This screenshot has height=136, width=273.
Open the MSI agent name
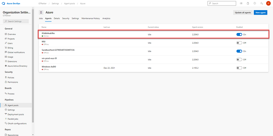pos(44,41)
